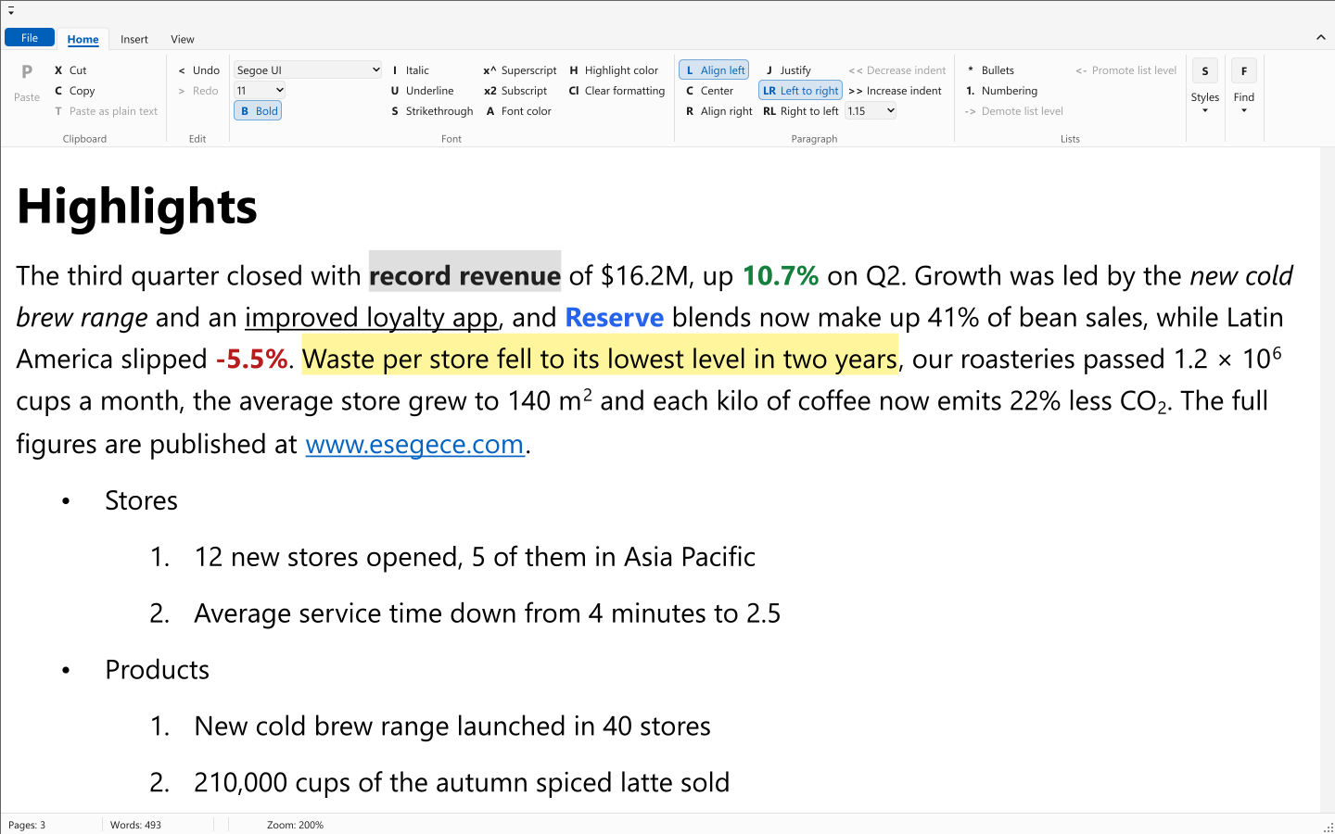Image resolution: width=1335 pixels, height=834 pixels.
Task: Click the Paste button
Action: 27,82
